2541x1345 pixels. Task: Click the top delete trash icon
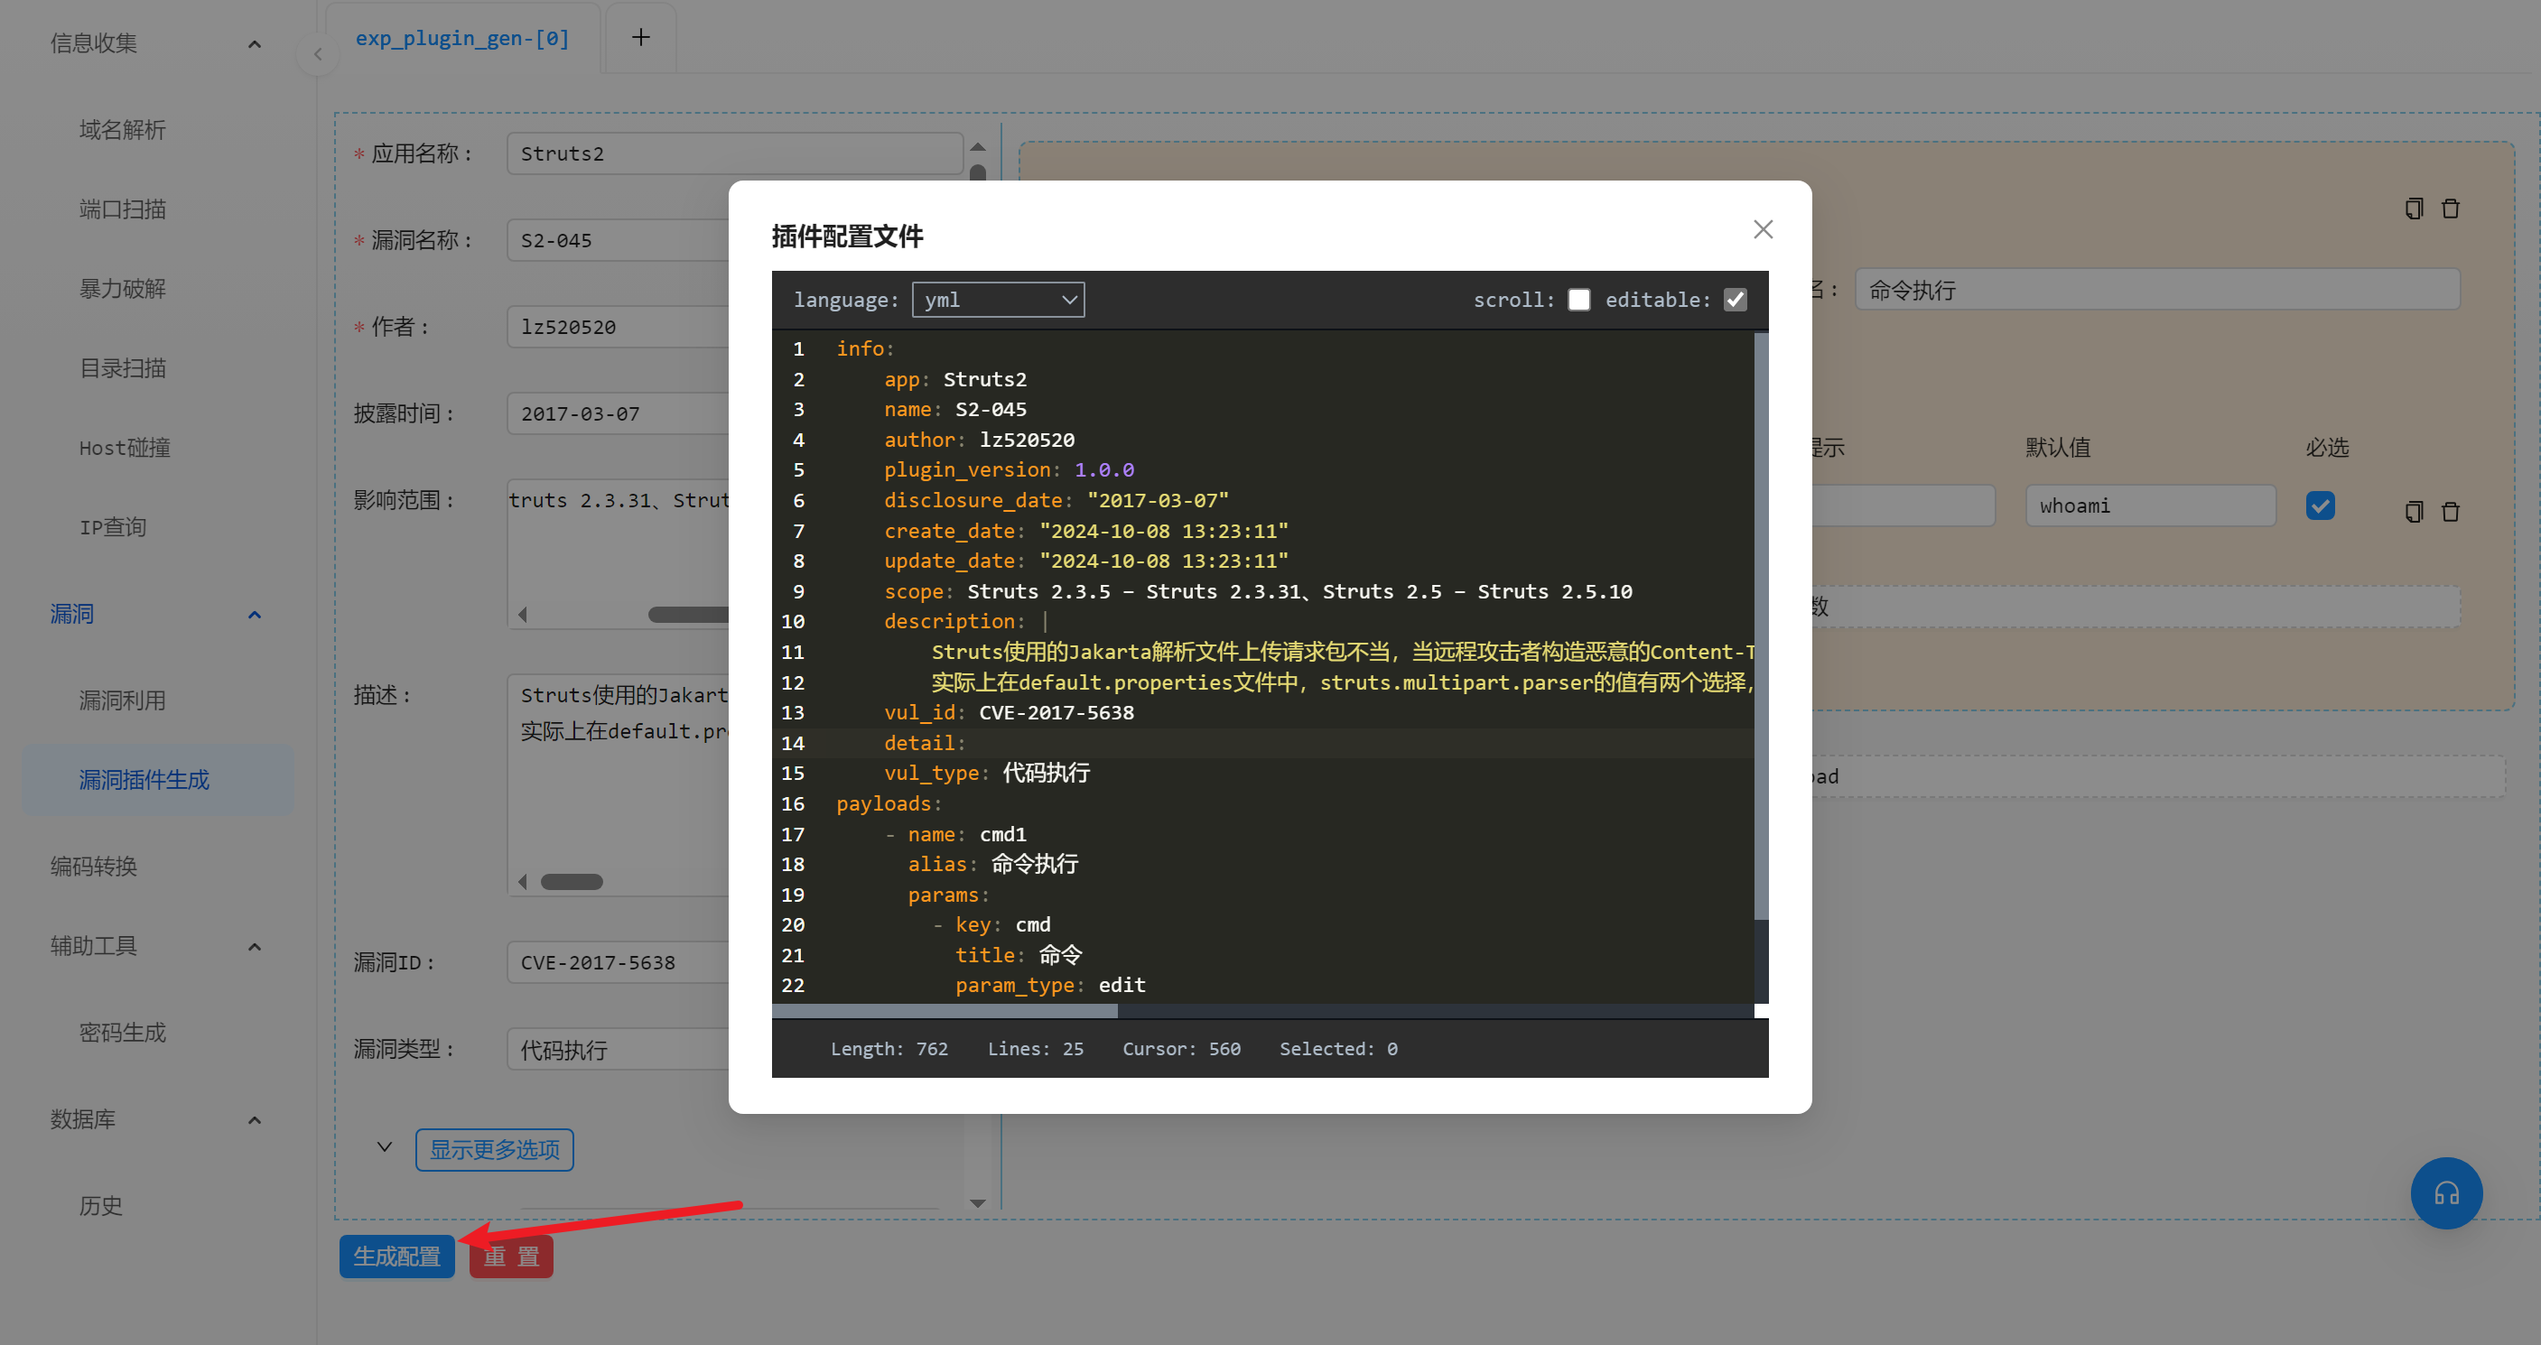2451,208
